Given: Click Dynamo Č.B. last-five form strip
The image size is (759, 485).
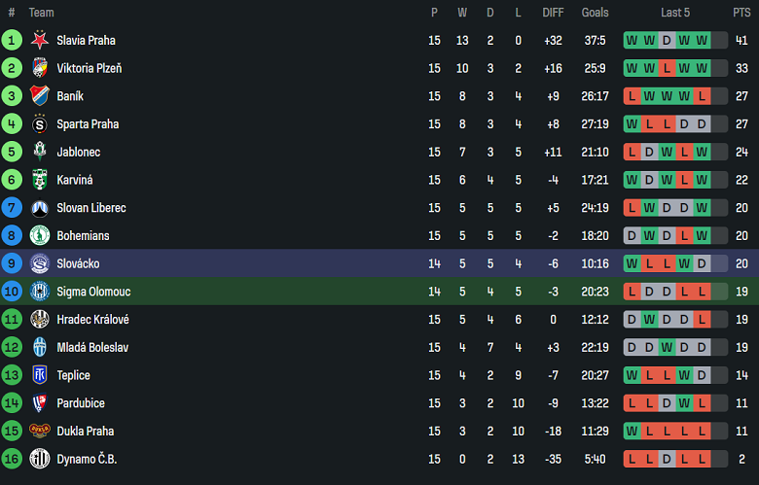Looking at the screenshot, I should pyautogui.click(x=675, y=459).
